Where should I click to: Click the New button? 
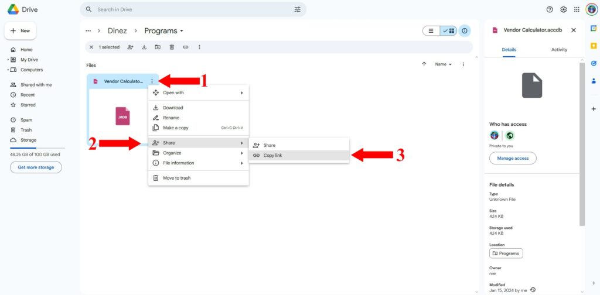(x=21, y=30)
